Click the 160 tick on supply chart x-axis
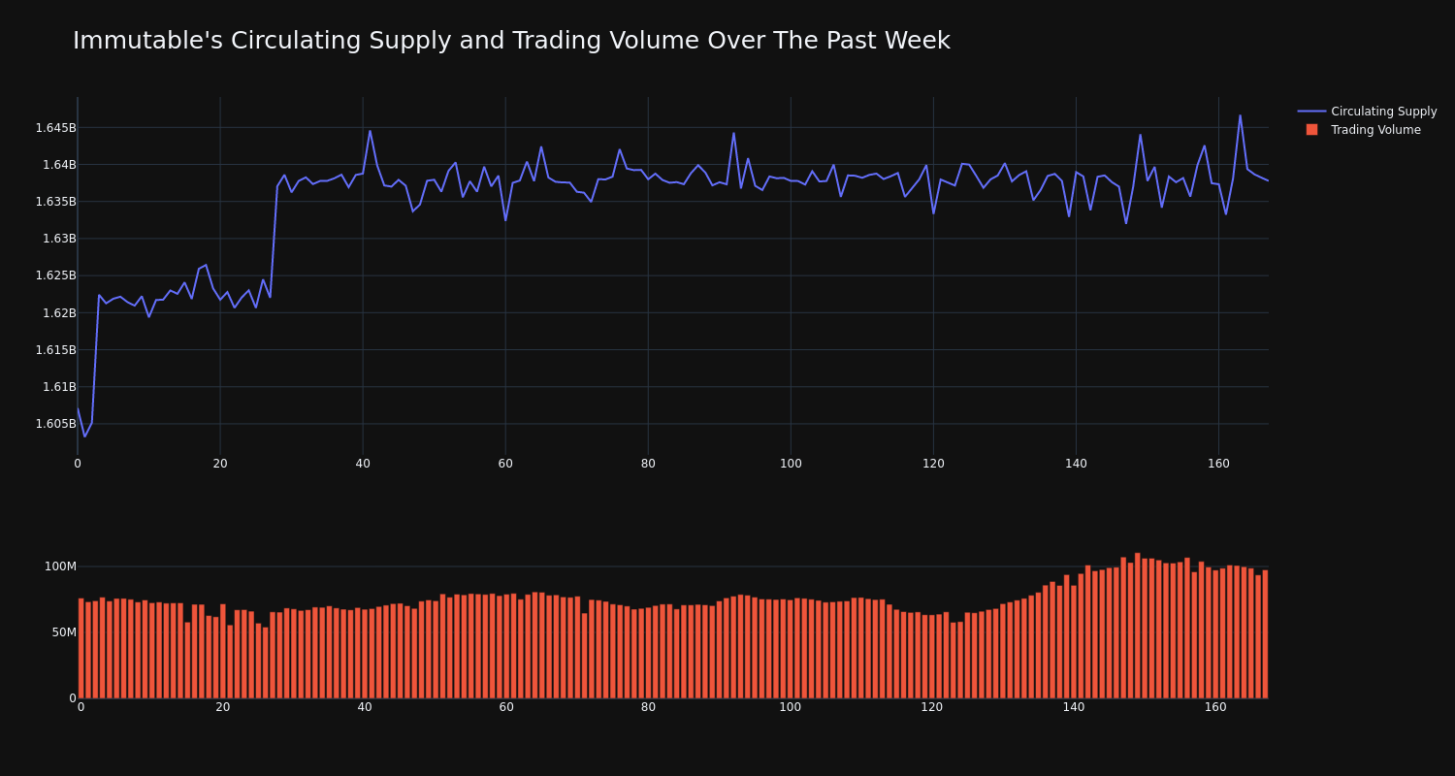The image size is (1455, 776). coord(1218,464)
